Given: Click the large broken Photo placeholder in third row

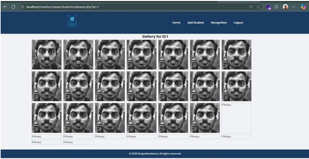Looking at the screenshot, I should 237,118.
